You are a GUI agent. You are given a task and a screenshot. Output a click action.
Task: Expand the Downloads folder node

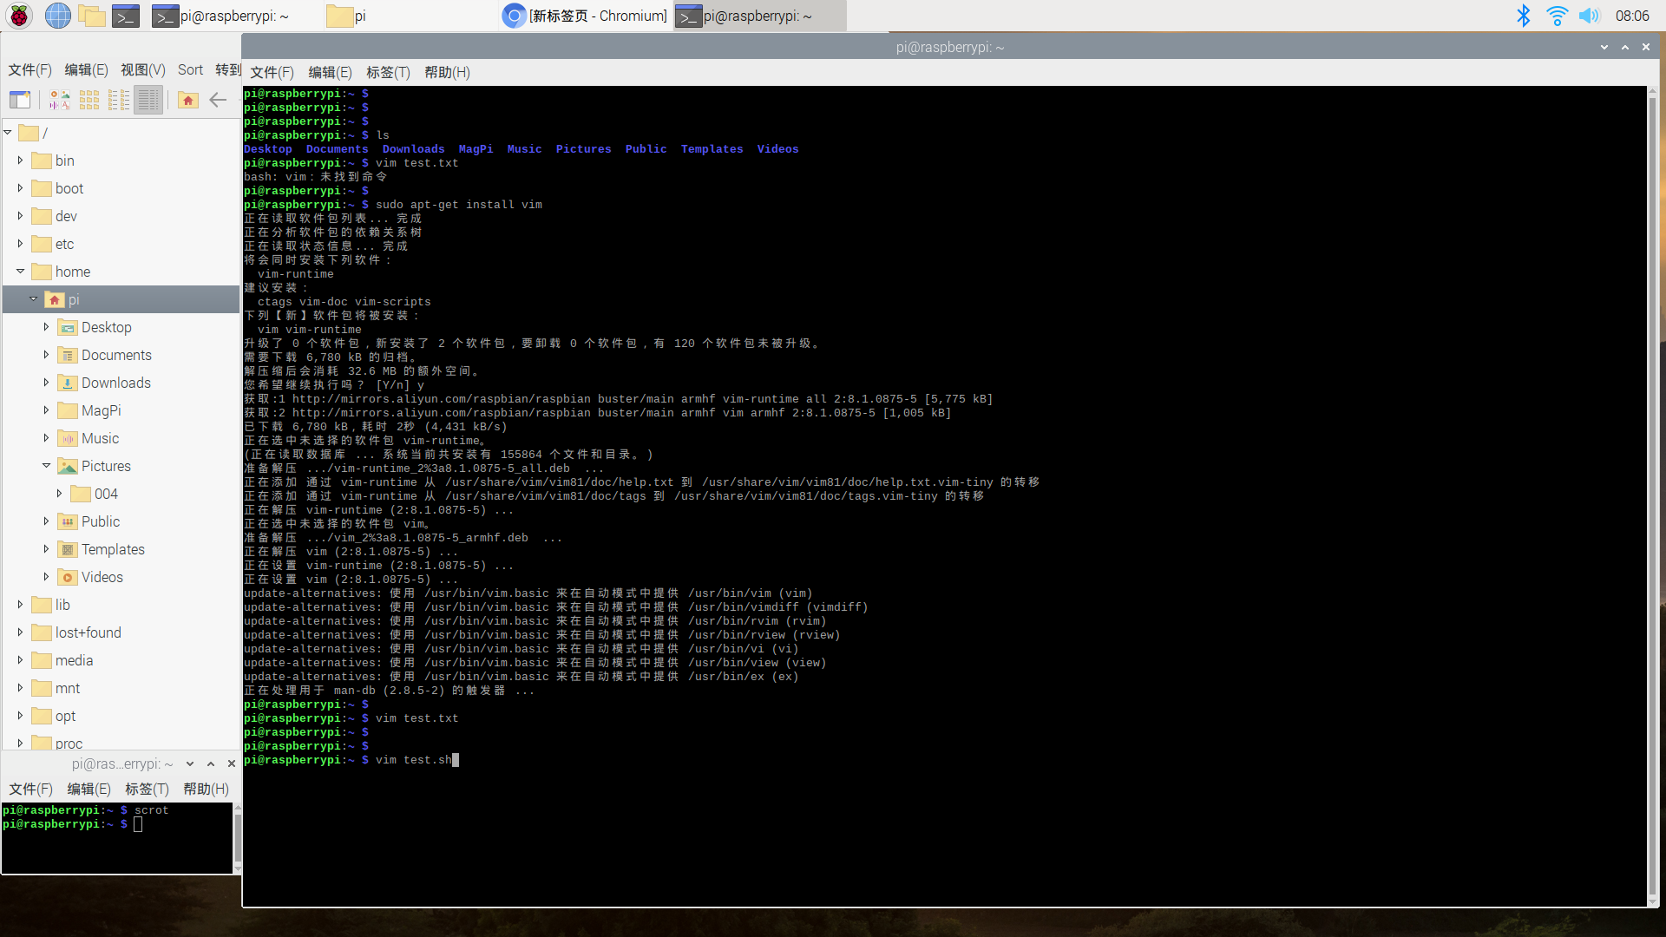46,383
